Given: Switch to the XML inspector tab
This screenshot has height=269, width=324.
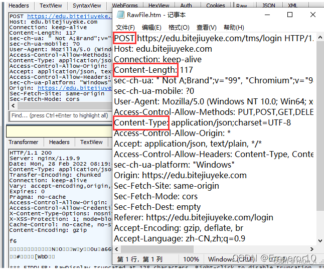Looking at the screenshot, I should [292, 5].
